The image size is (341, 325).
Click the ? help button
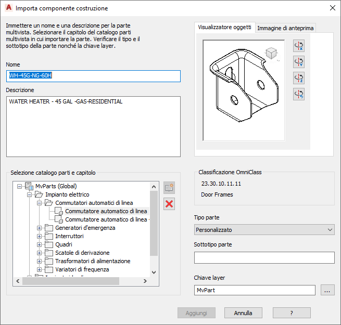click(x=292, y=313)
